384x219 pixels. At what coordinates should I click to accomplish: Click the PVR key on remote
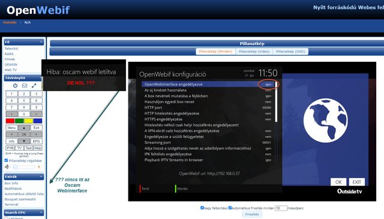pos(10,148)
